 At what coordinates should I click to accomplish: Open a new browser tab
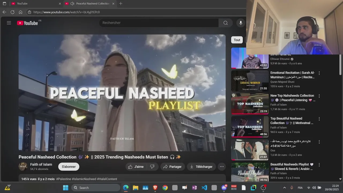pos(121,3)
